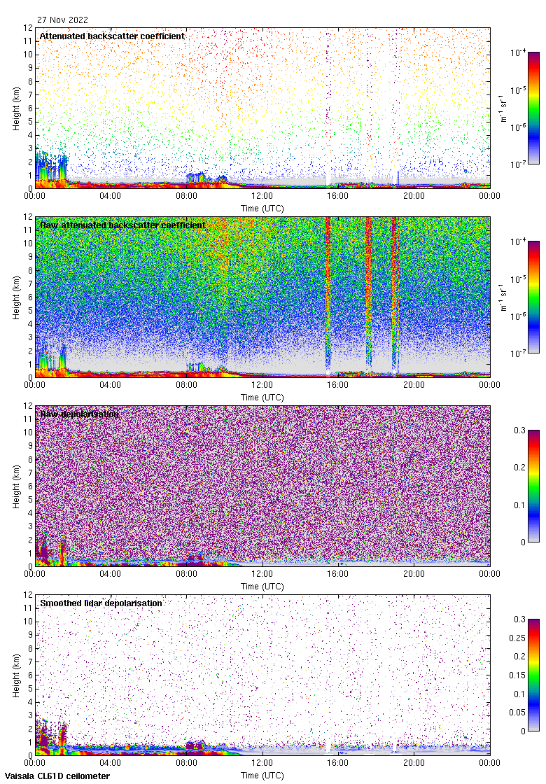Click the "Vaisala CL61D ceilometer" footer text
The height and width of the screenshot is (784, 546).
coord(57,776)
